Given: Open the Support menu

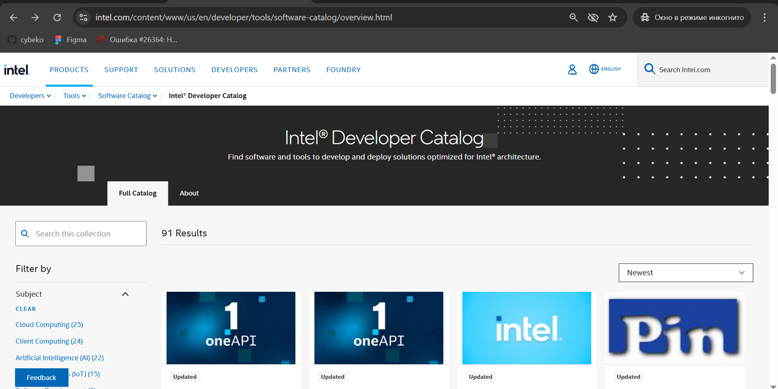Looking at the screenshot, I should [x=122, y=70].
